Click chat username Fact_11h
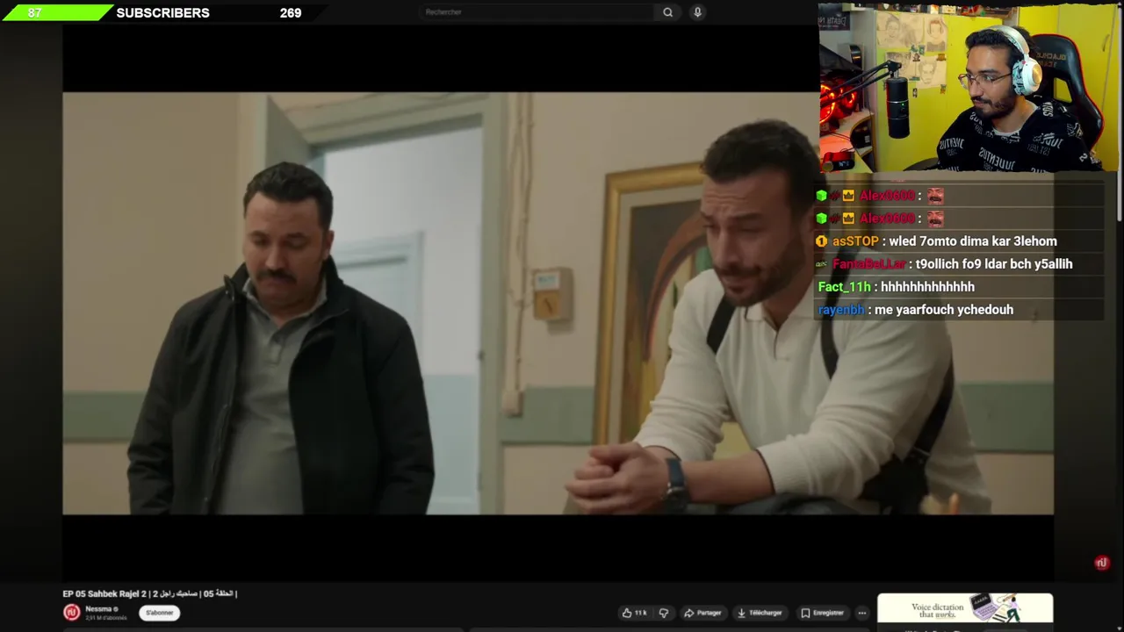This screenshot has height=632, width=1124. (844, 287)
